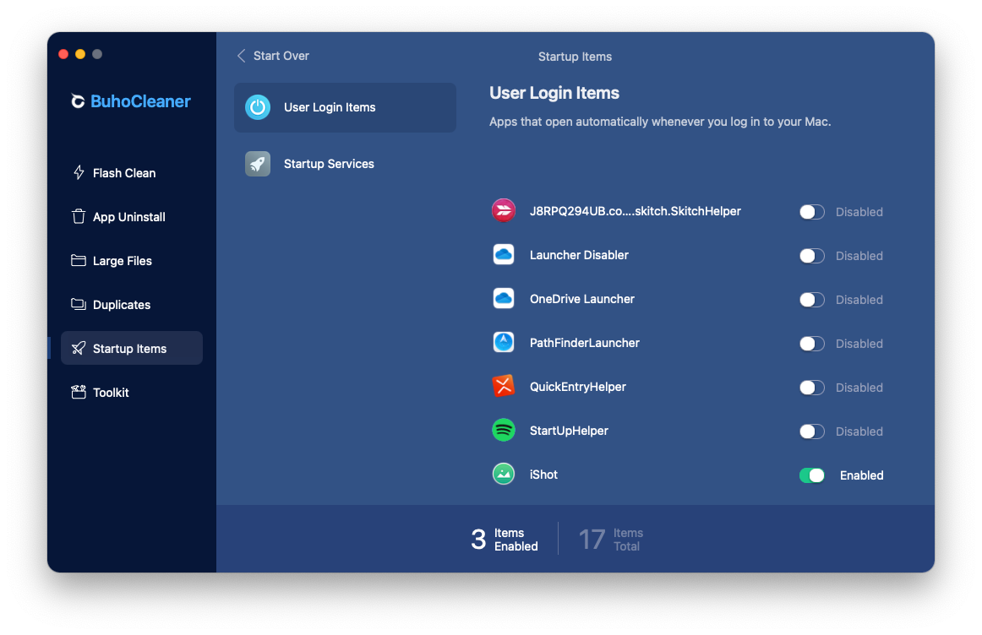This screenshot has height=635, width=982.
Task: Click the Disabled label for PathFinderLauncher
Action: [x=859, y=344]
